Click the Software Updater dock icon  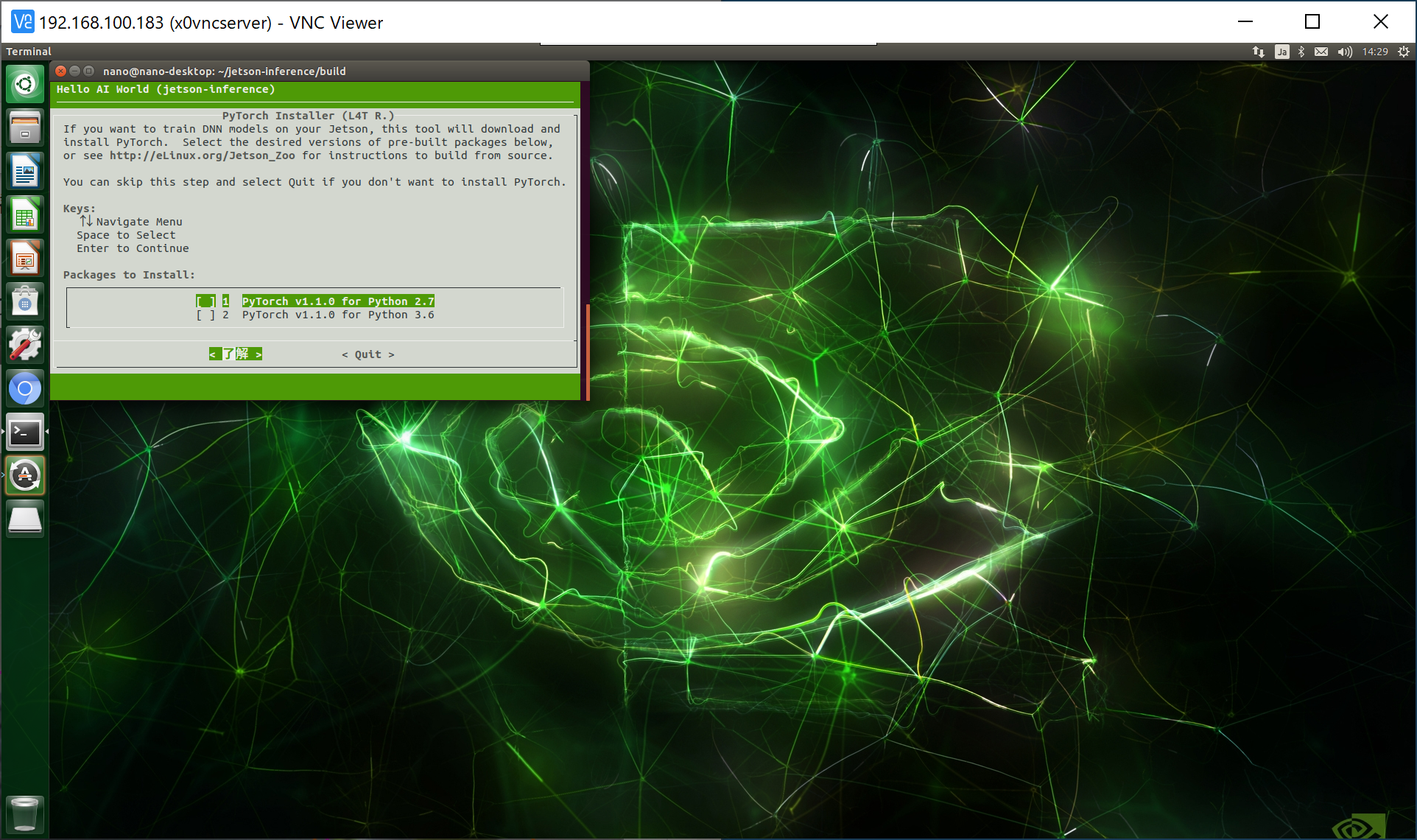click(x=25, y=475)
